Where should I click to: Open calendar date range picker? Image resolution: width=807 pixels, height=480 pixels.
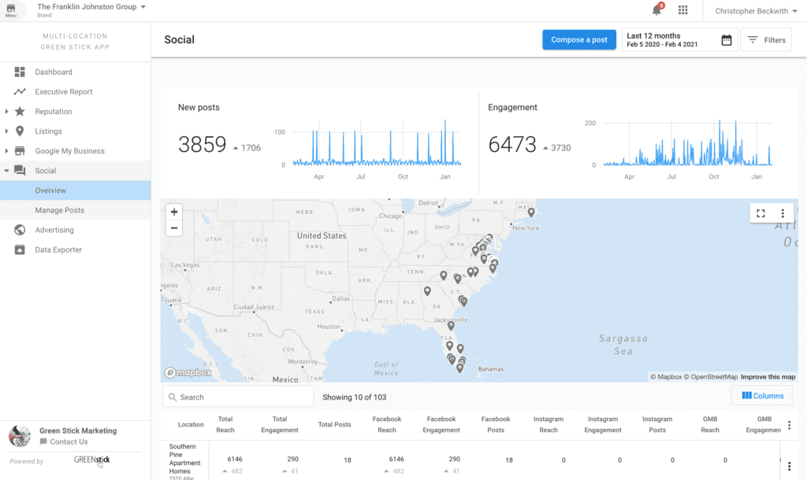726,40
